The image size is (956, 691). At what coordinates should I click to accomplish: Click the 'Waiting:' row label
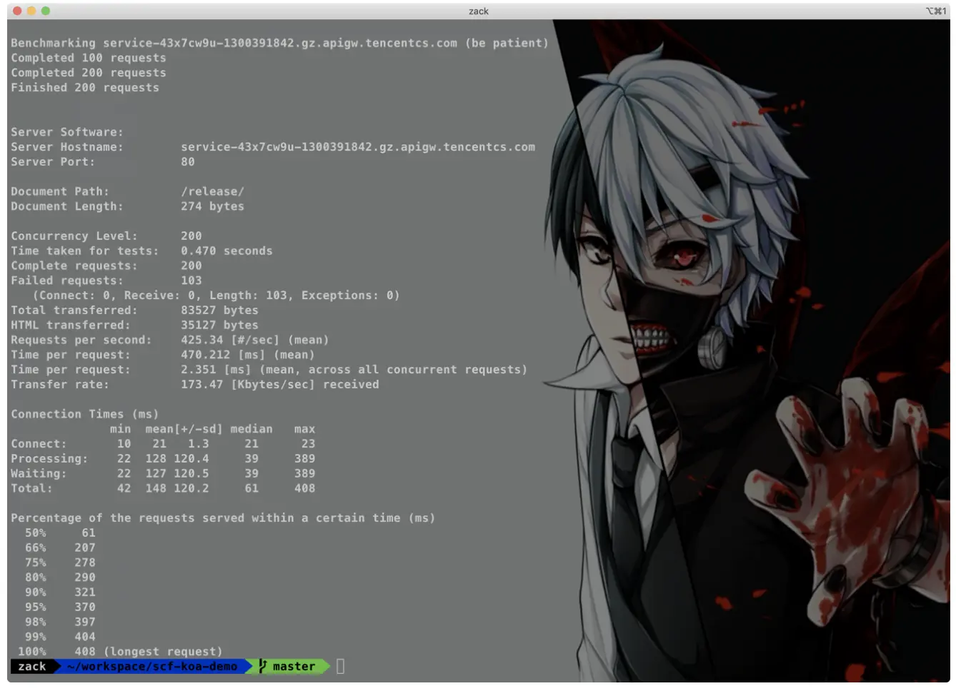[x=39, y=474]
